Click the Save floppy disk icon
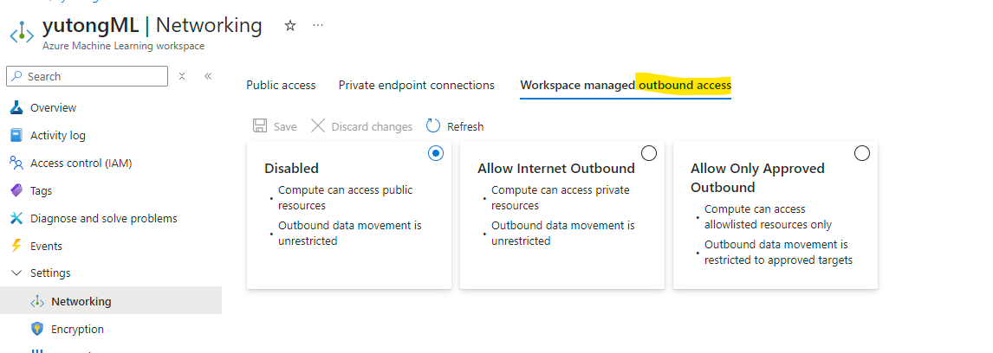993x353 pixels. [260, 126]
